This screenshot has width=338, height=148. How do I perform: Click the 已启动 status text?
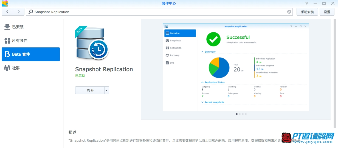[80, 76]
